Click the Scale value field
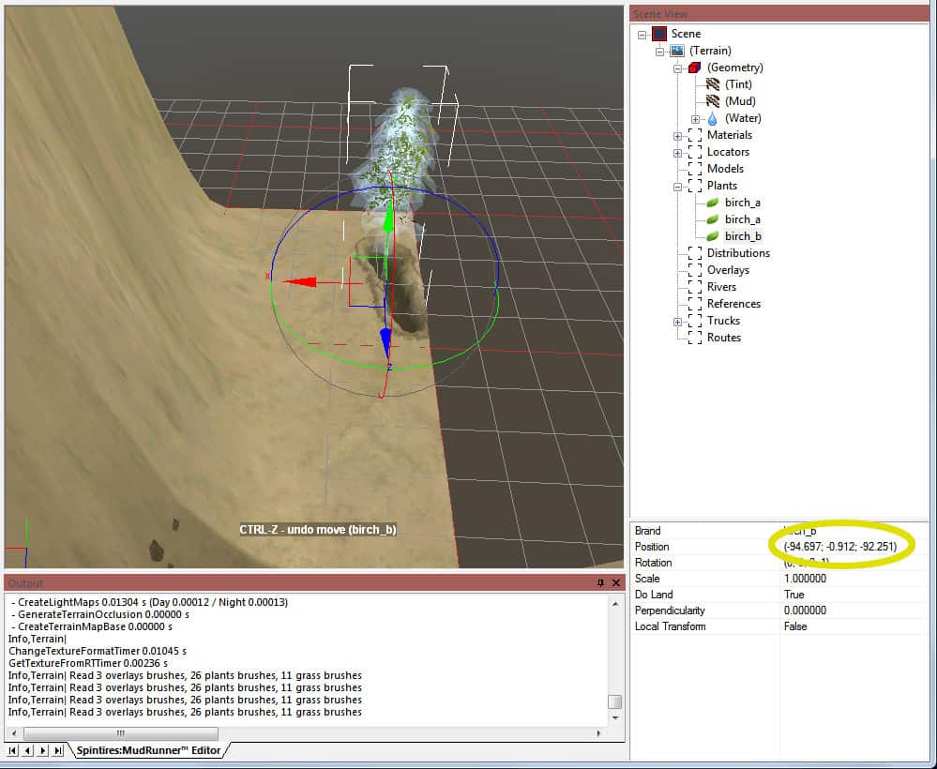The width and height of the screenshot is (937, 769). point(805,579)
